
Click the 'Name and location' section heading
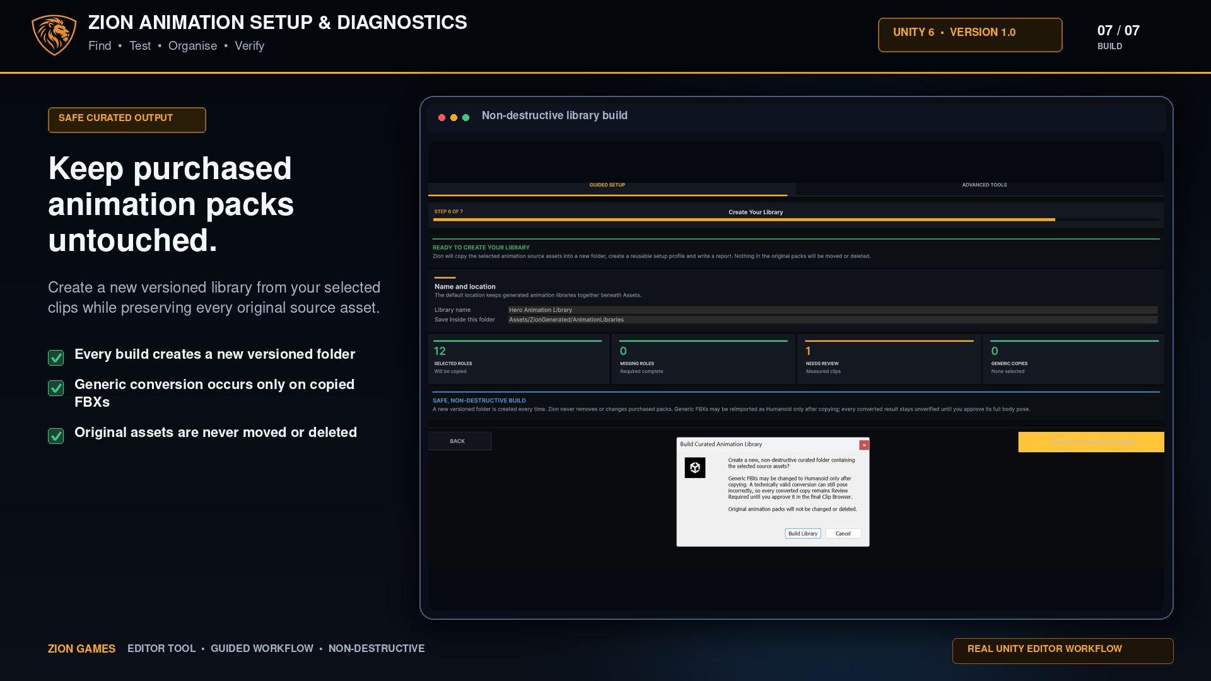pyautogui.click(x=465, y=287)
